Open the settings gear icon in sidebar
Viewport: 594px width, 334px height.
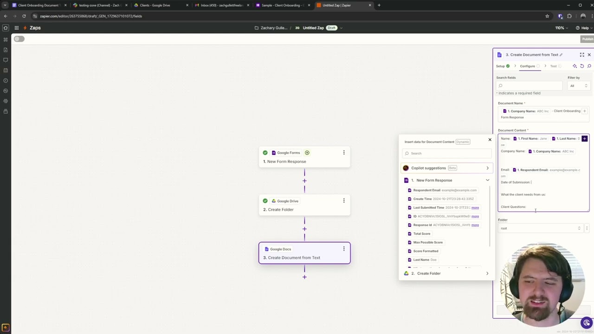[6, 101]
